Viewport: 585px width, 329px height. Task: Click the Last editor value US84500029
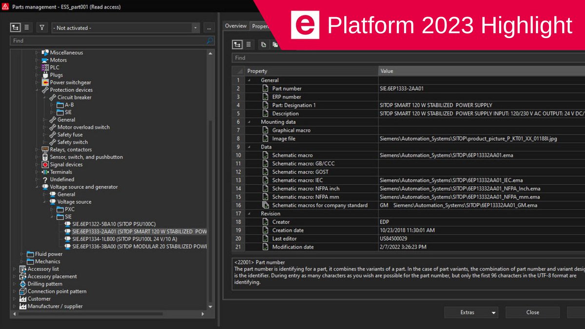click(x=393, y=238)
